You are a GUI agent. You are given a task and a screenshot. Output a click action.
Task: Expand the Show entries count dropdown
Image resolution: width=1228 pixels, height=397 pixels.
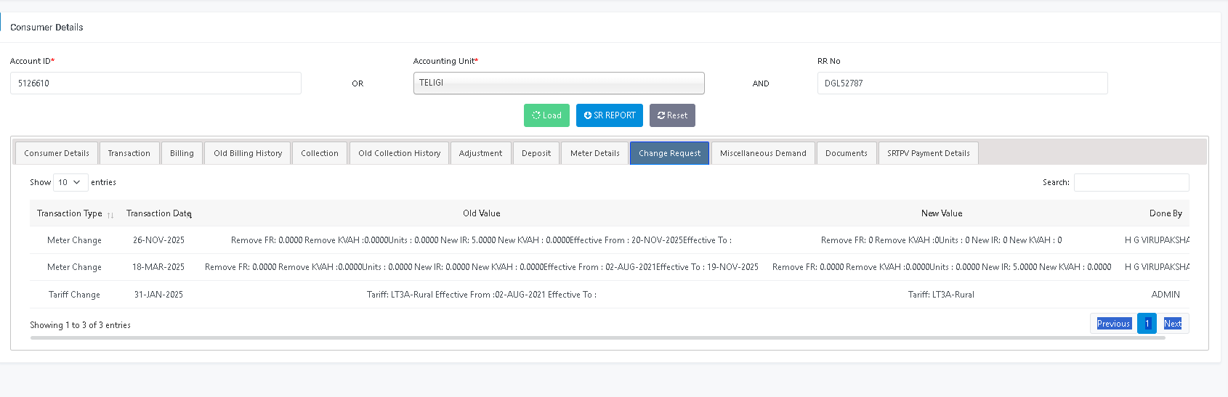point(70,182)
